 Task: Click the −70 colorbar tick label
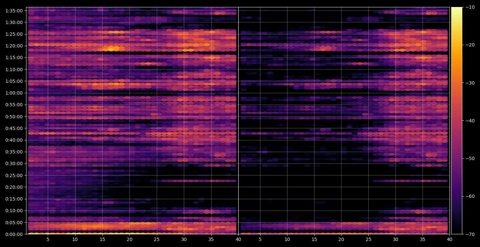pyautogui.click(x=470, y=234)
